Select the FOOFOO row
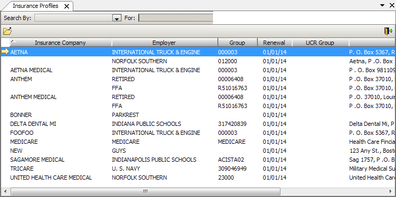 [x=198, y=133]
